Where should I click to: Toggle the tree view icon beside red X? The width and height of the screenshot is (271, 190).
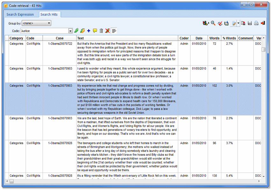pyautogui.click(x=114, y=31)
